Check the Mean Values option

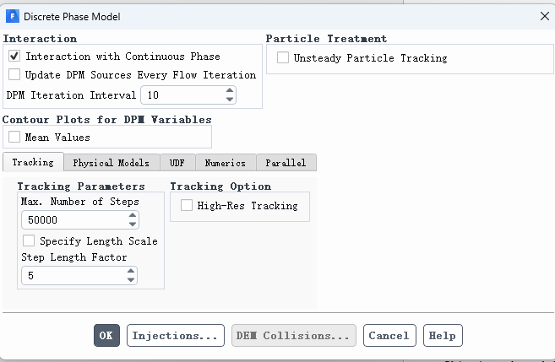(14, 137)
